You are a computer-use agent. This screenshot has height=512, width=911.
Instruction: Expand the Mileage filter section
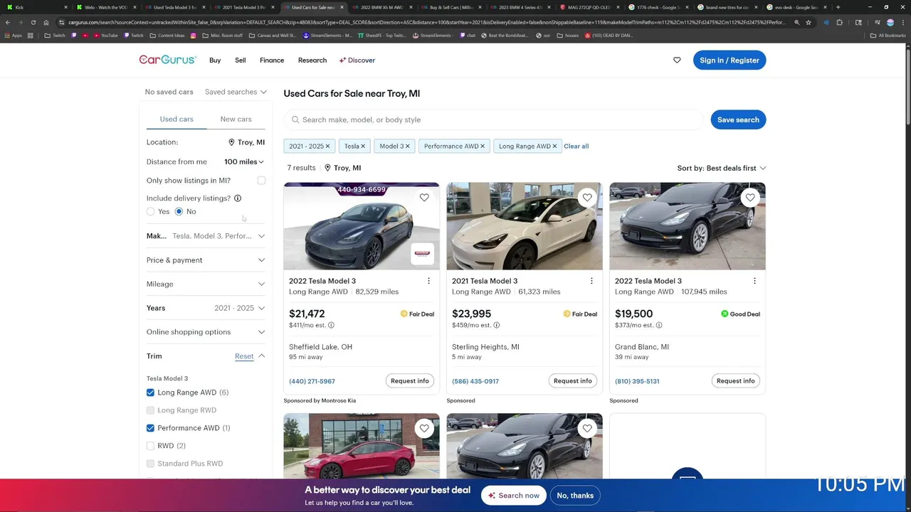206,284
